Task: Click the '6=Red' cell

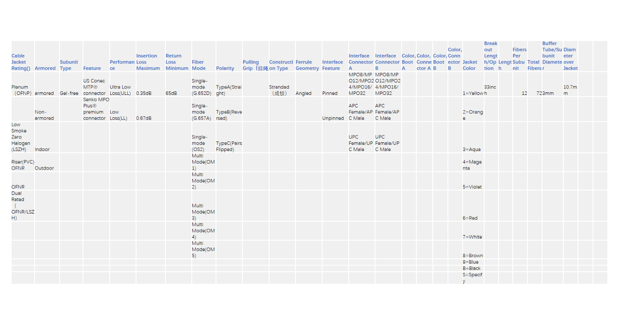Action: [473, 206]
